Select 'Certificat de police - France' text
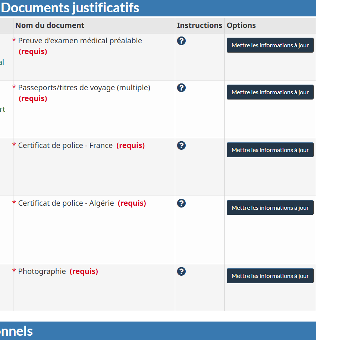This screenshot has width=349, height=348. [65, 145]
